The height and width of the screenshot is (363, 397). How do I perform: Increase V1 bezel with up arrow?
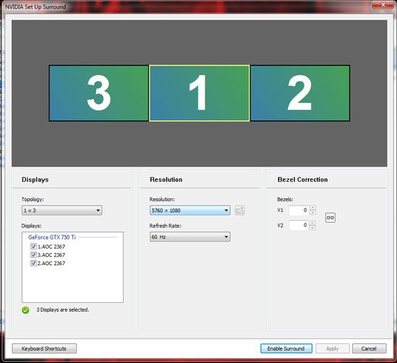coord(313,208)
